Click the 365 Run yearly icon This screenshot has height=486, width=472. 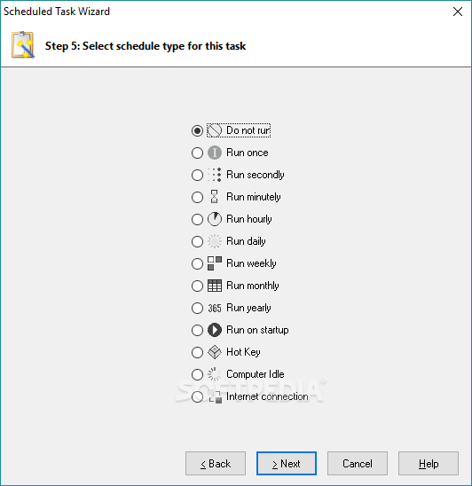215,308
